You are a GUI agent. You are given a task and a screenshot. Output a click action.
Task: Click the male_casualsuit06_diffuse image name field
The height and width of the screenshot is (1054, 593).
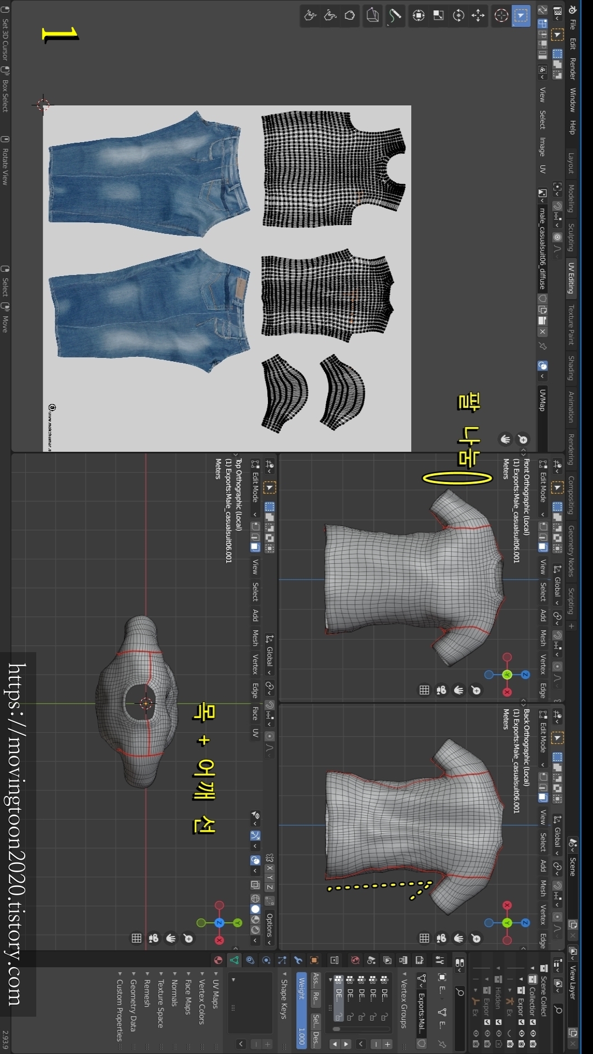click(x=542, y=248)
